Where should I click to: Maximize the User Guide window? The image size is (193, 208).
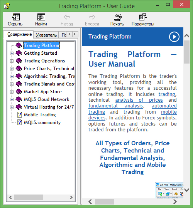pos(168,5)
